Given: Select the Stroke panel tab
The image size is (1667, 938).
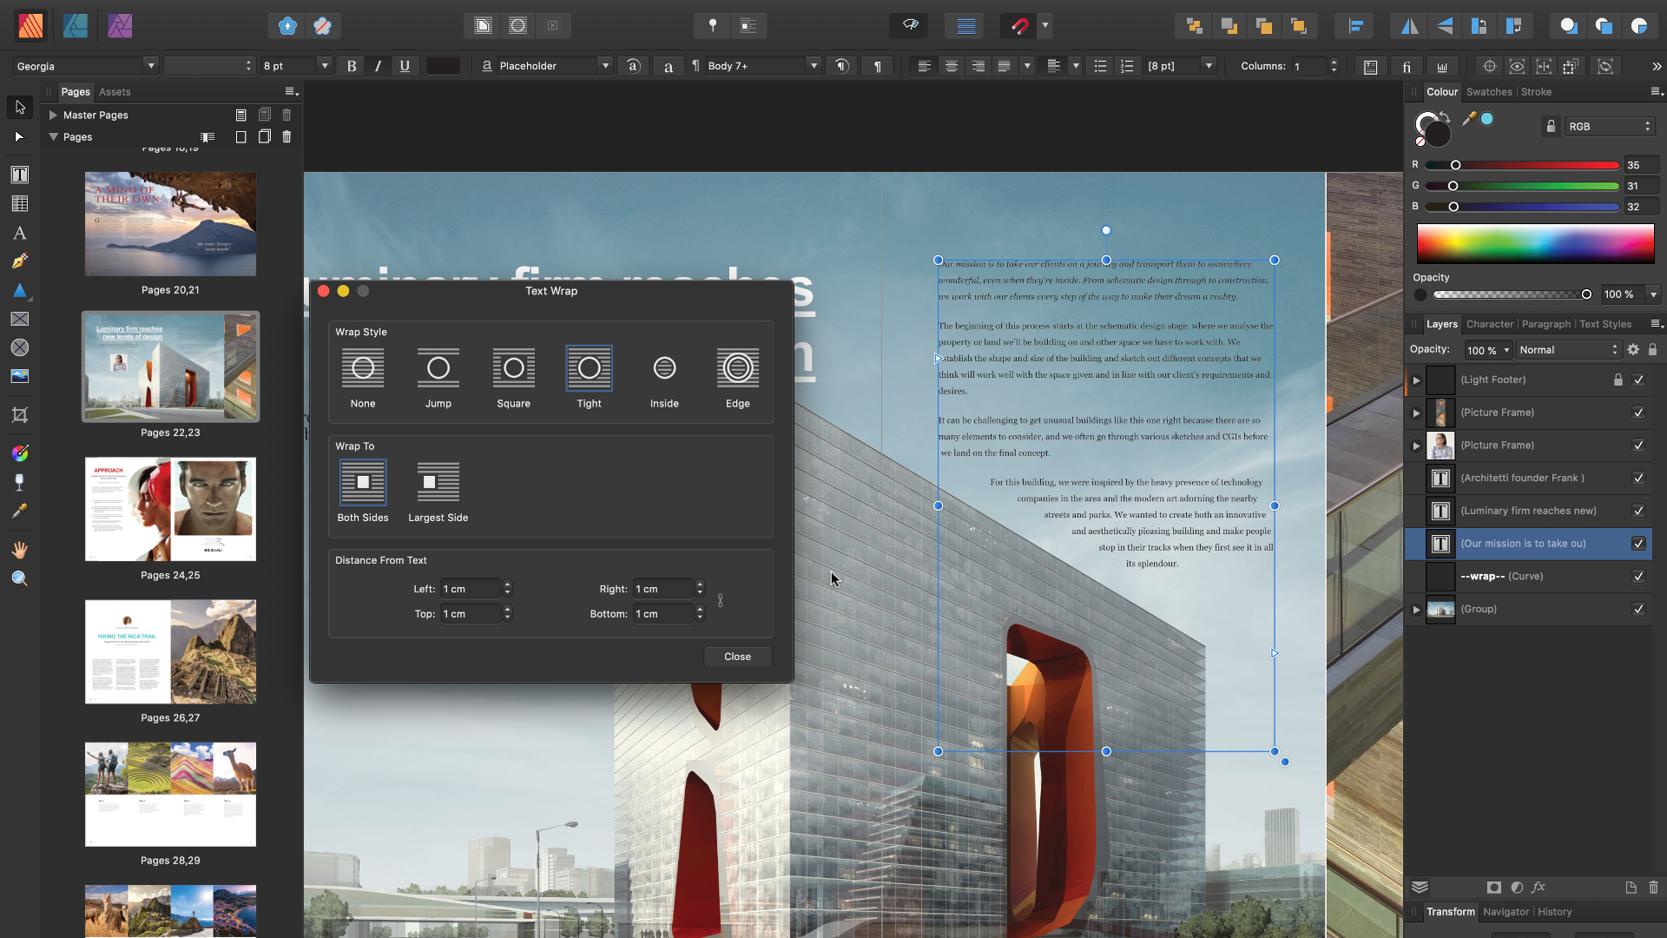Looking at the screenshot, I should [x=1533, y=91].
